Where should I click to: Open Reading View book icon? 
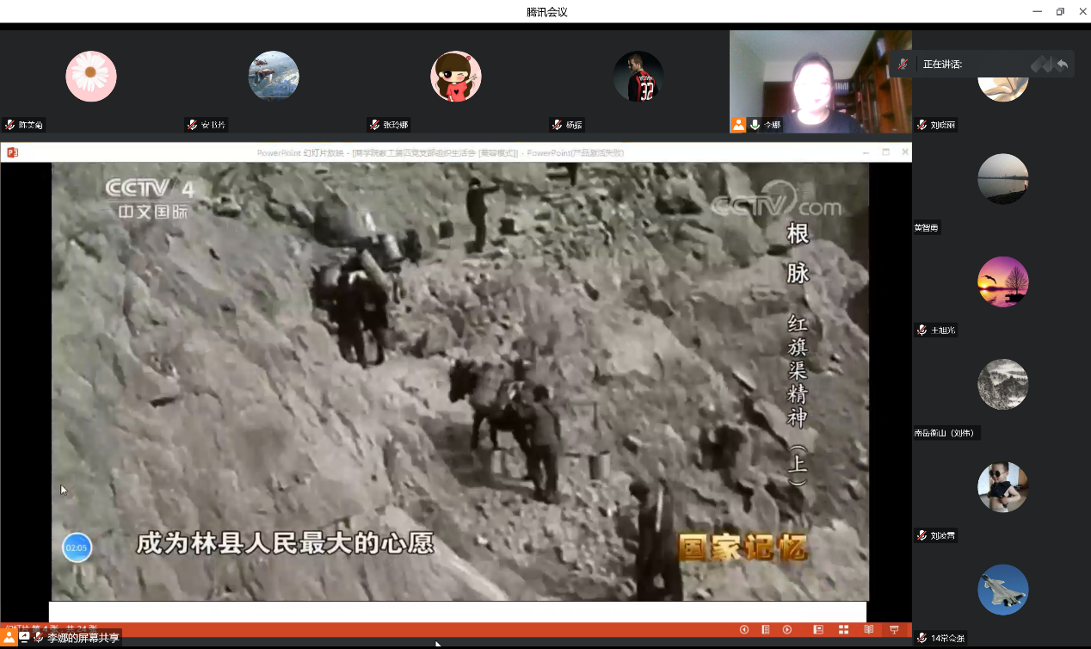pos(869,630)
